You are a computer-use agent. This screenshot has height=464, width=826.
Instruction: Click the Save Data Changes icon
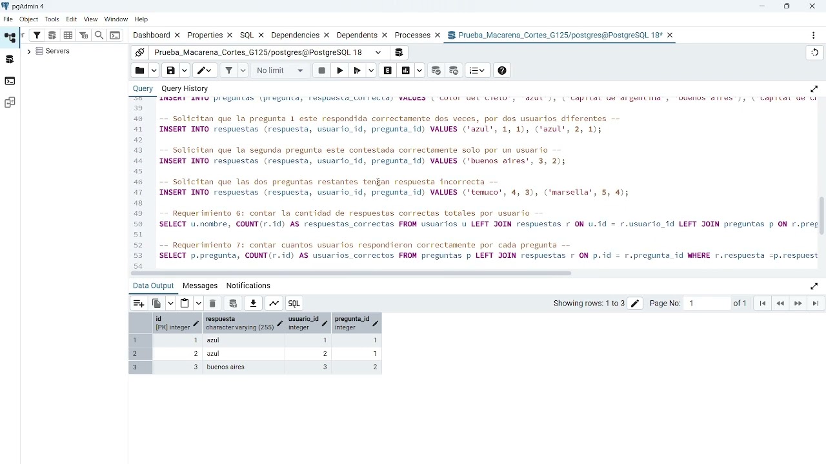pyautogui.click(x=234, y=304)
